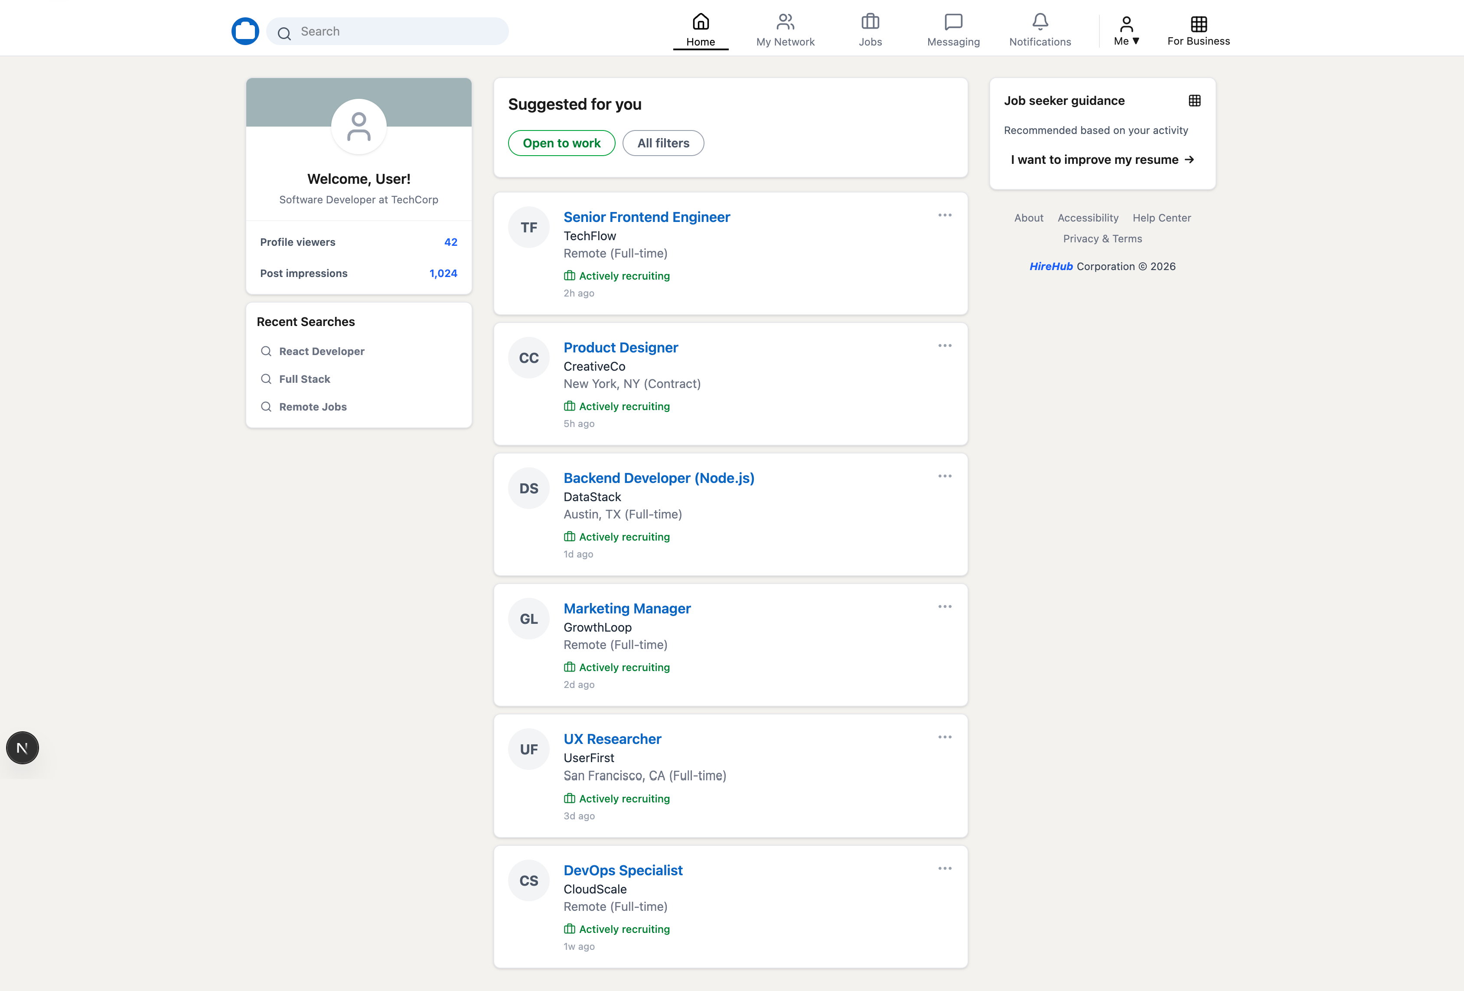The width and height of the screenshot is (1464, 991).
Task: Click the Notifications bell icon
Action: tap(1039, 21)
